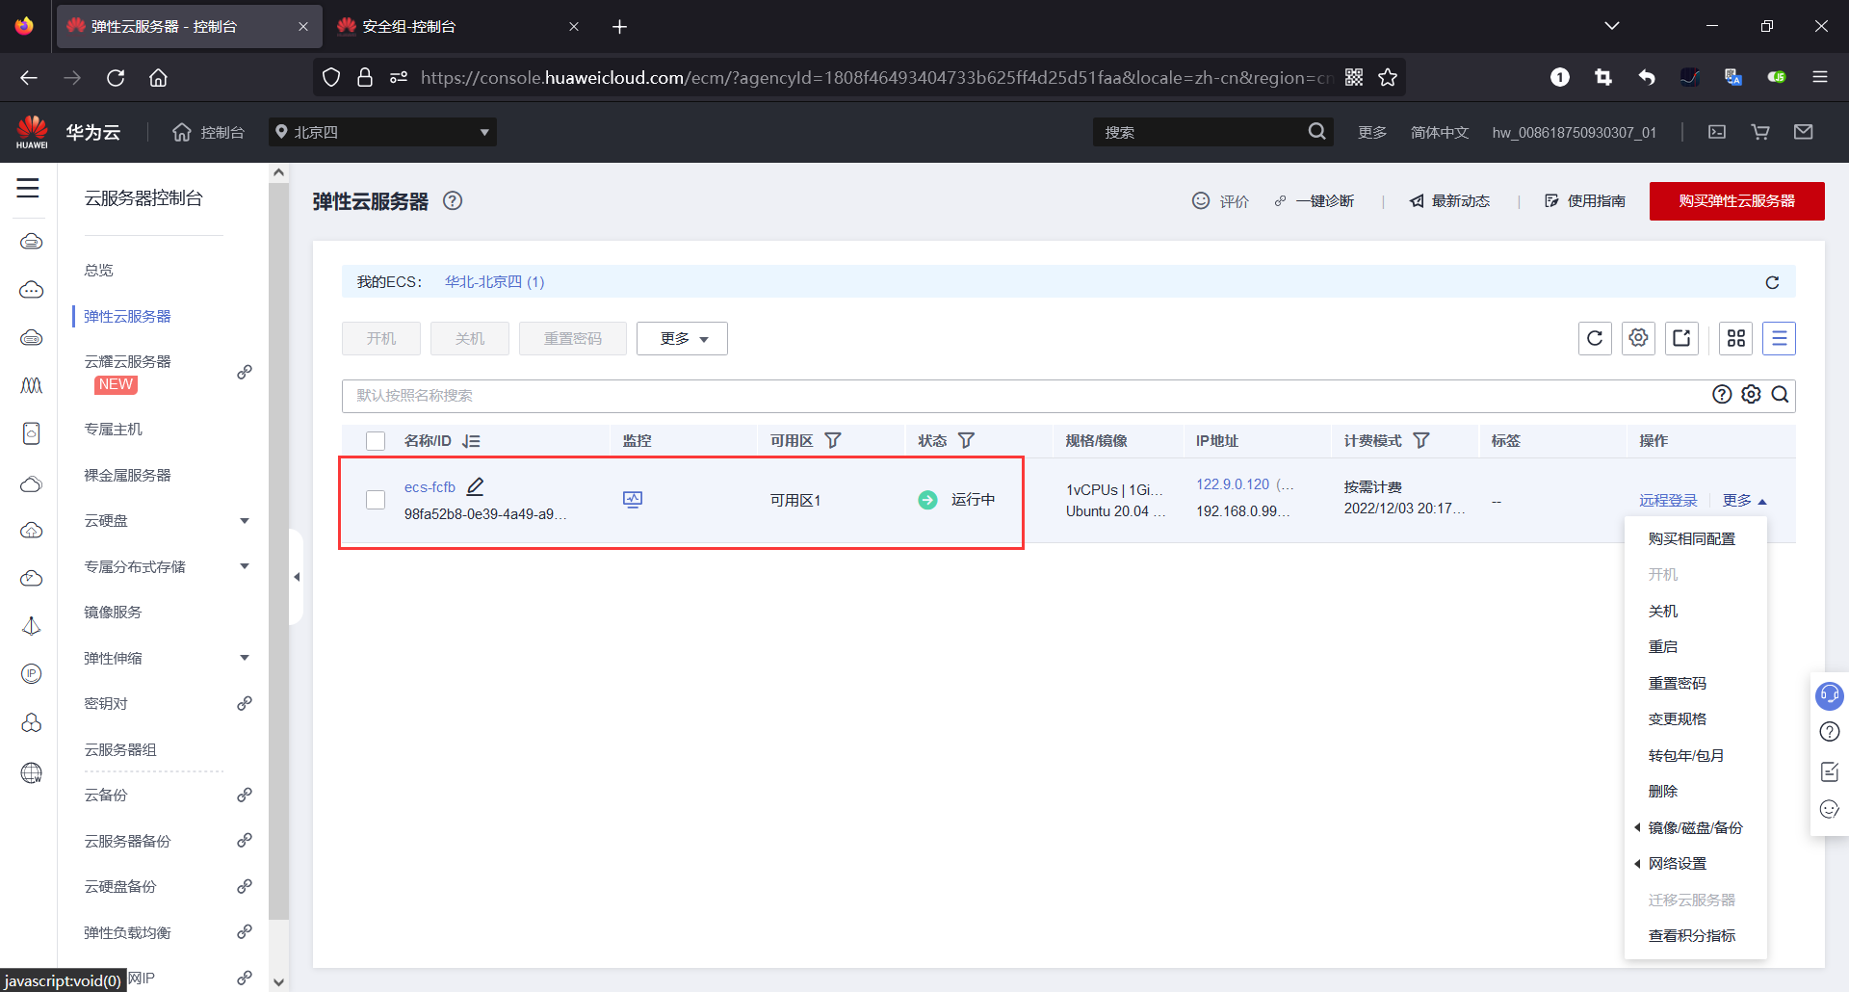The width and height of the screenshot is (1849, 992).
Task: Collapse the row 更多 actions menu
Action: click(1744, 501)
